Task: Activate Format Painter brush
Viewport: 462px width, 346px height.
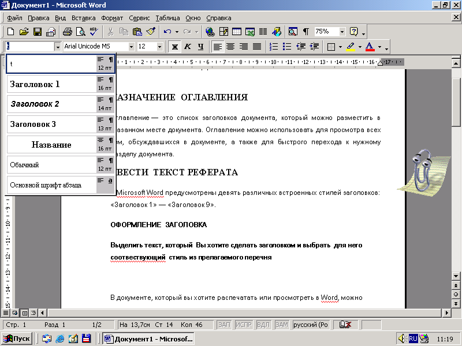Action: pyautogui.click(x=151, y=32)
